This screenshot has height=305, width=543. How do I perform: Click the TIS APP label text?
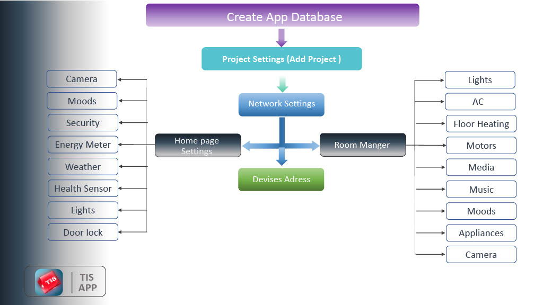click(x=87, y=283)
